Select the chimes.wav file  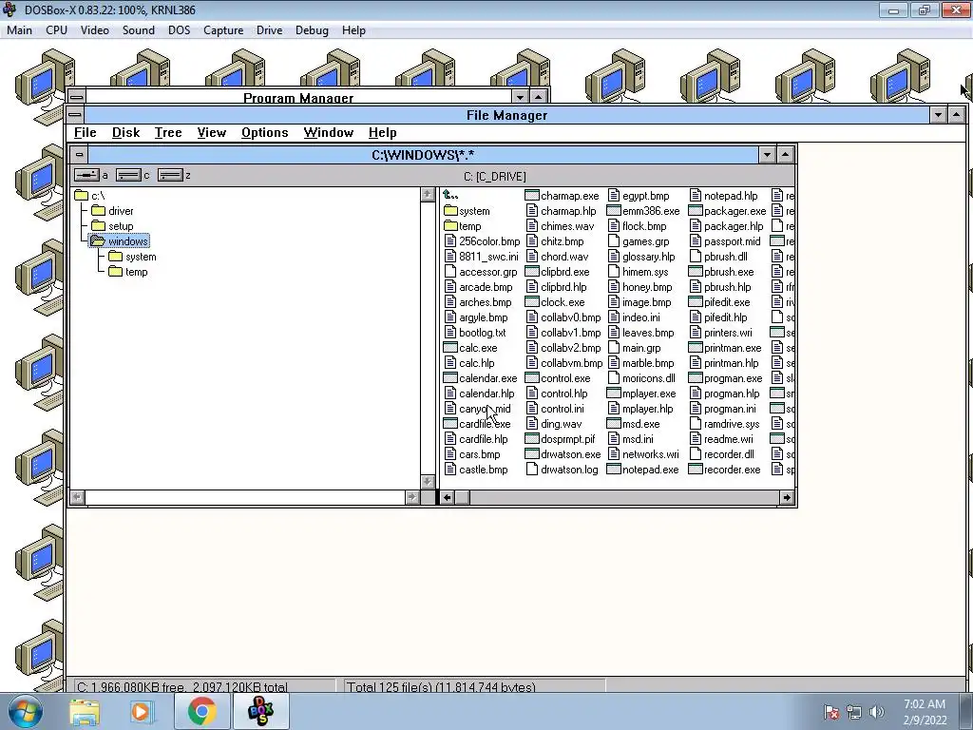(x=560, y=226)
